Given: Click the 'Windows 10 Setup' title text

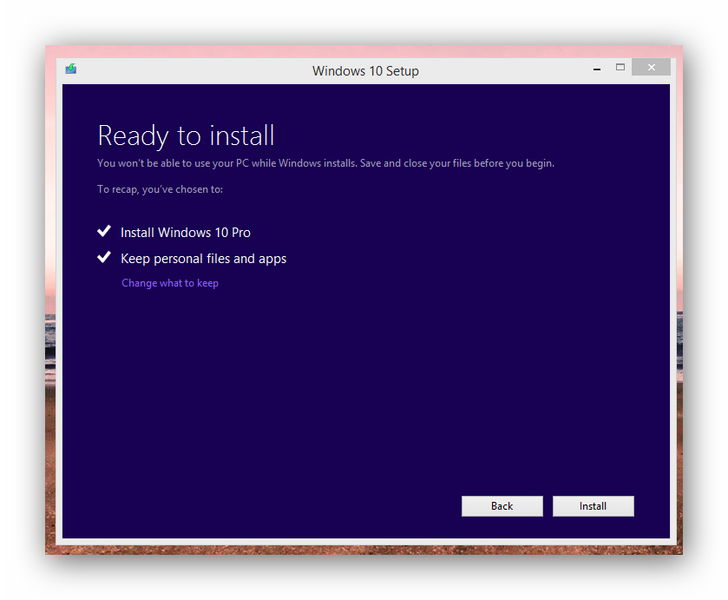Looking at the screenshot, I should (365, 71).
